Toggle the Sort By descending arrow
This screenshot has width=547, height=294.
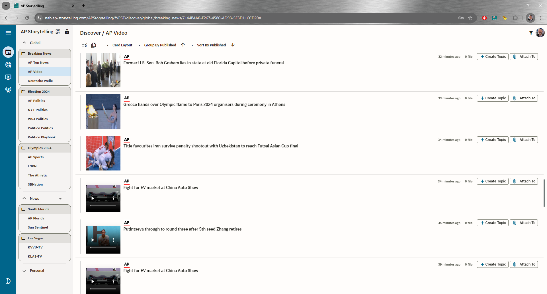click(233, 45)
